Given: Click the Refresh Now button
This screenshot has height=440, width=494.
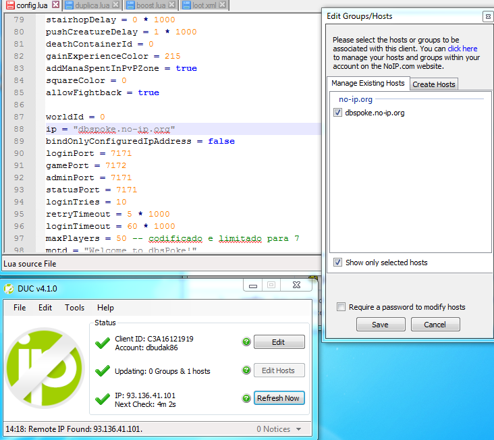Looking at the screenshot, I should [x=279, y=398].
